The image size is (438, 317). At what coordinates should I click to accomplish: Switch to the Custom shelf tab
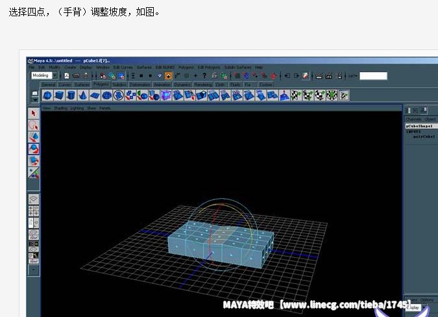[265, 84]
